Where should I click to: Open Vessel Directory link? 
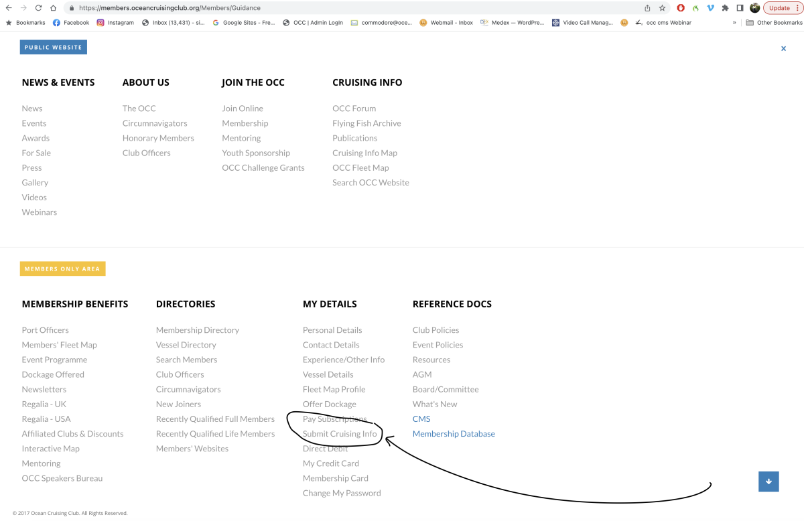[x=186, y=345]
